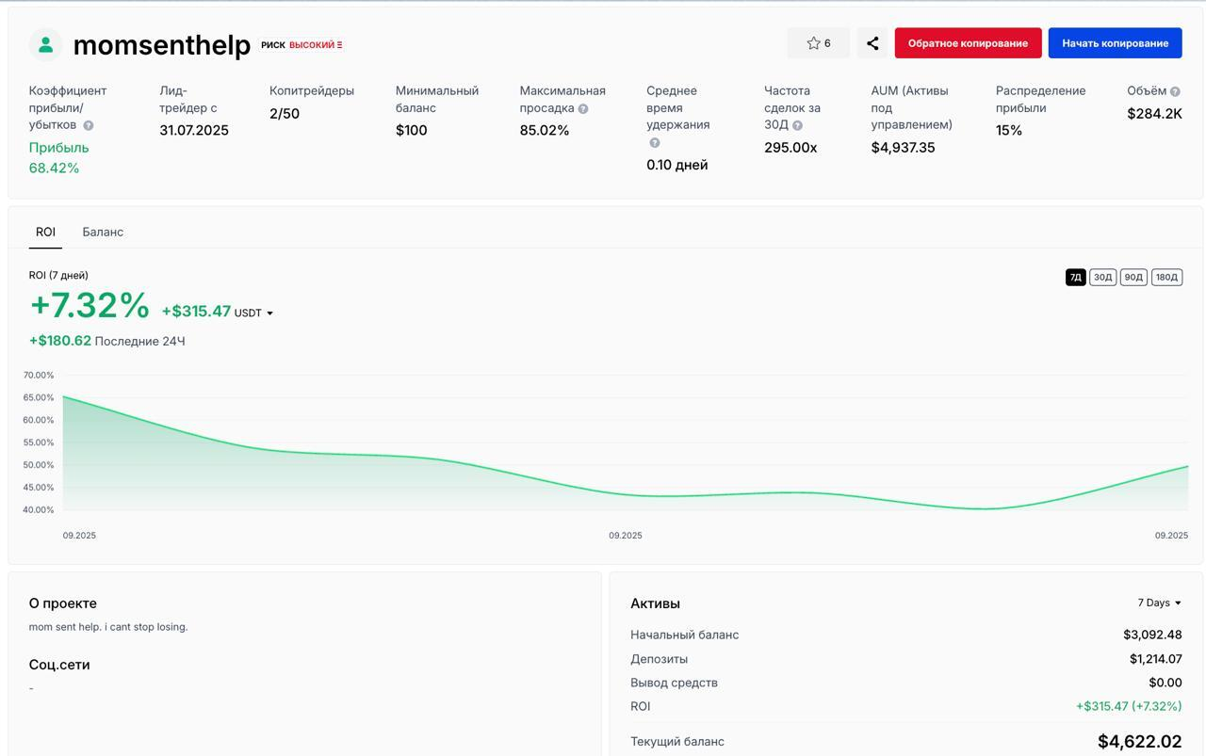1206x756 pixels.
Task: Click the momsenthelp profile avatar icon
Action: point(45,44)
